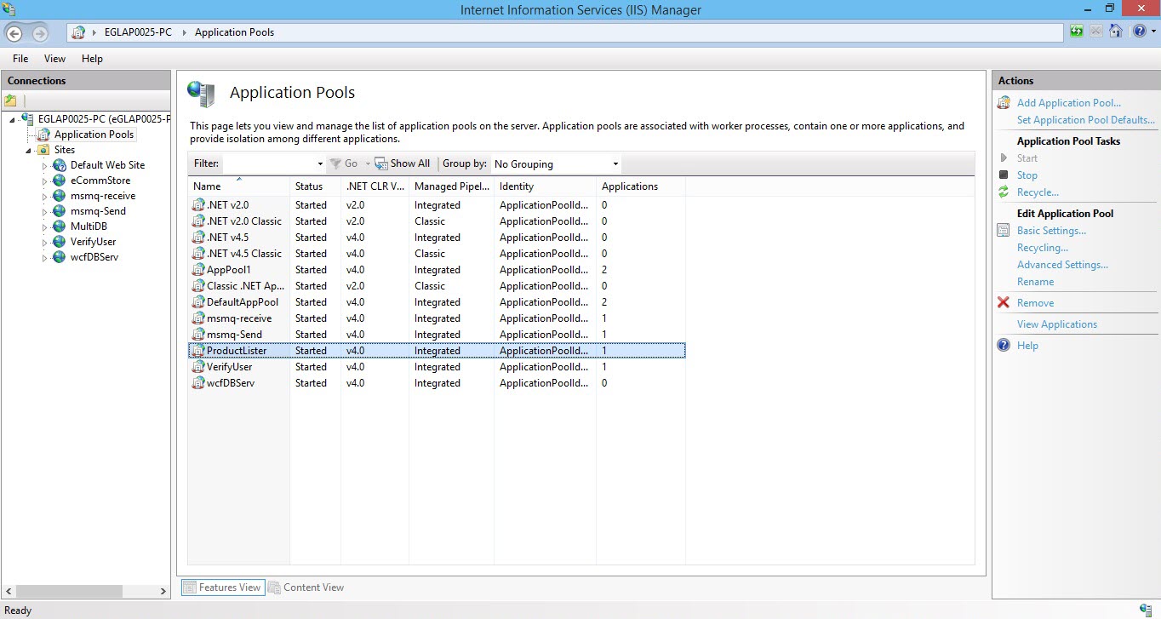Click the eCommStore site globe icon
This screenshot has height=619, width=1161.
[x=59, y=181]
